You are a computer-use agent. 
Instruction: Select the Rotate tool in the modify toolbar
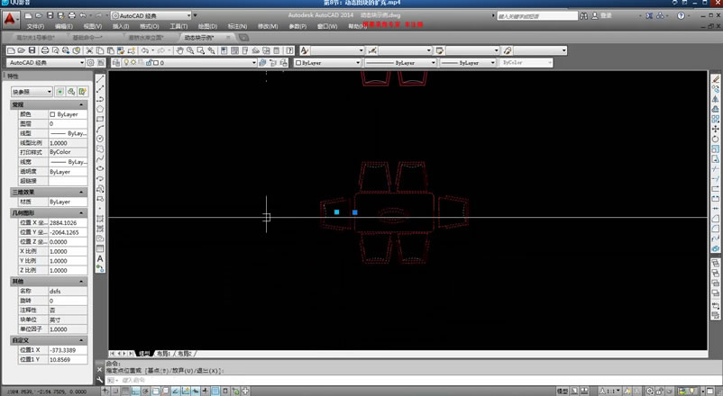[x=715, y=139]
